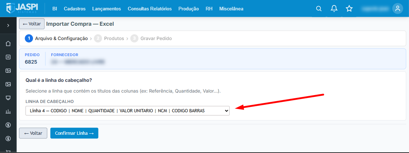Select step 2 Produtos
Screen dimensions: 409x153
[109, 39]
